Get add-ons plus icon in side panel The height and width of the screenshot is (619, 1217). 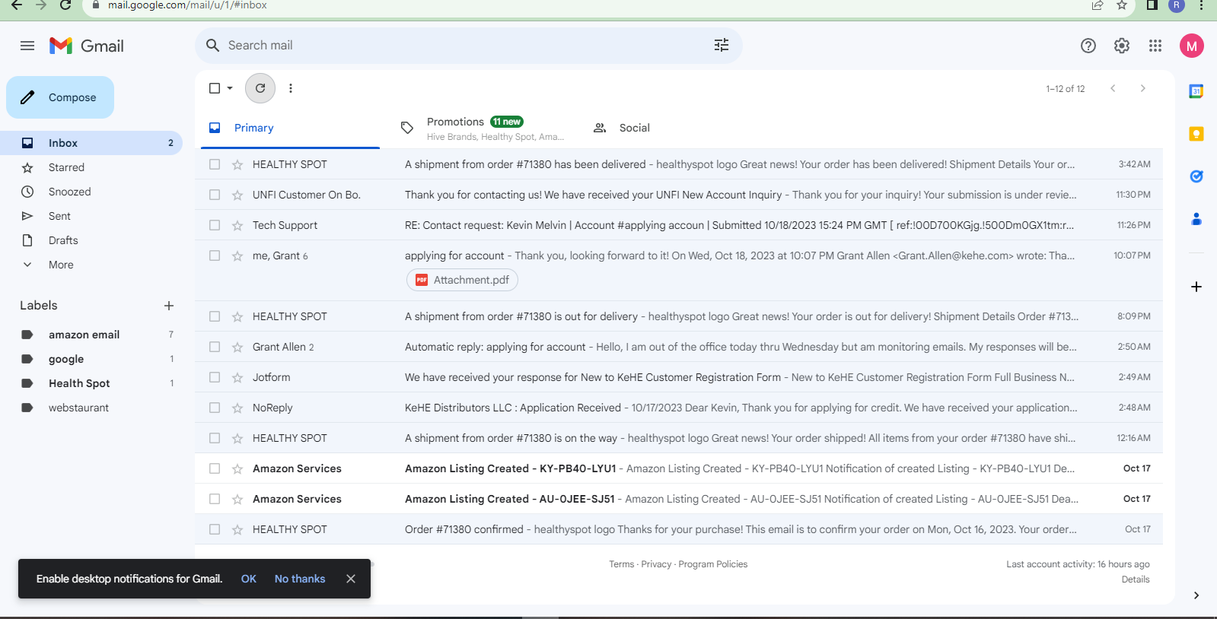[1196, 287]
